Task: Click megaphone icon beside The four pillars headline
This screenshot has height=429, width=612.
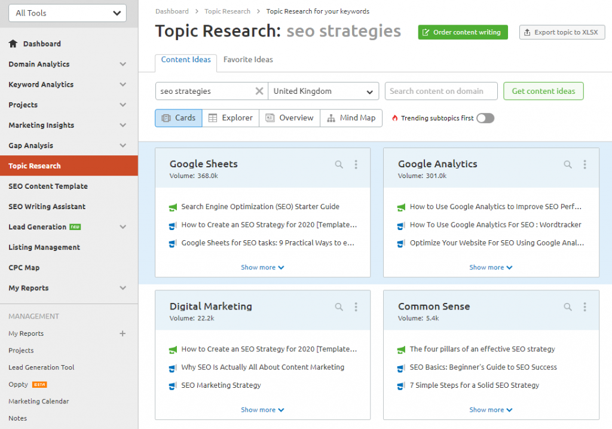Action: click(401, 350)
